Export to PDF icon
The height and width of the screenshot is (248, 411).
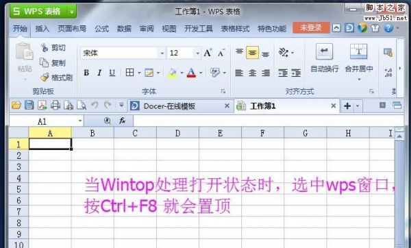point(42,106)
